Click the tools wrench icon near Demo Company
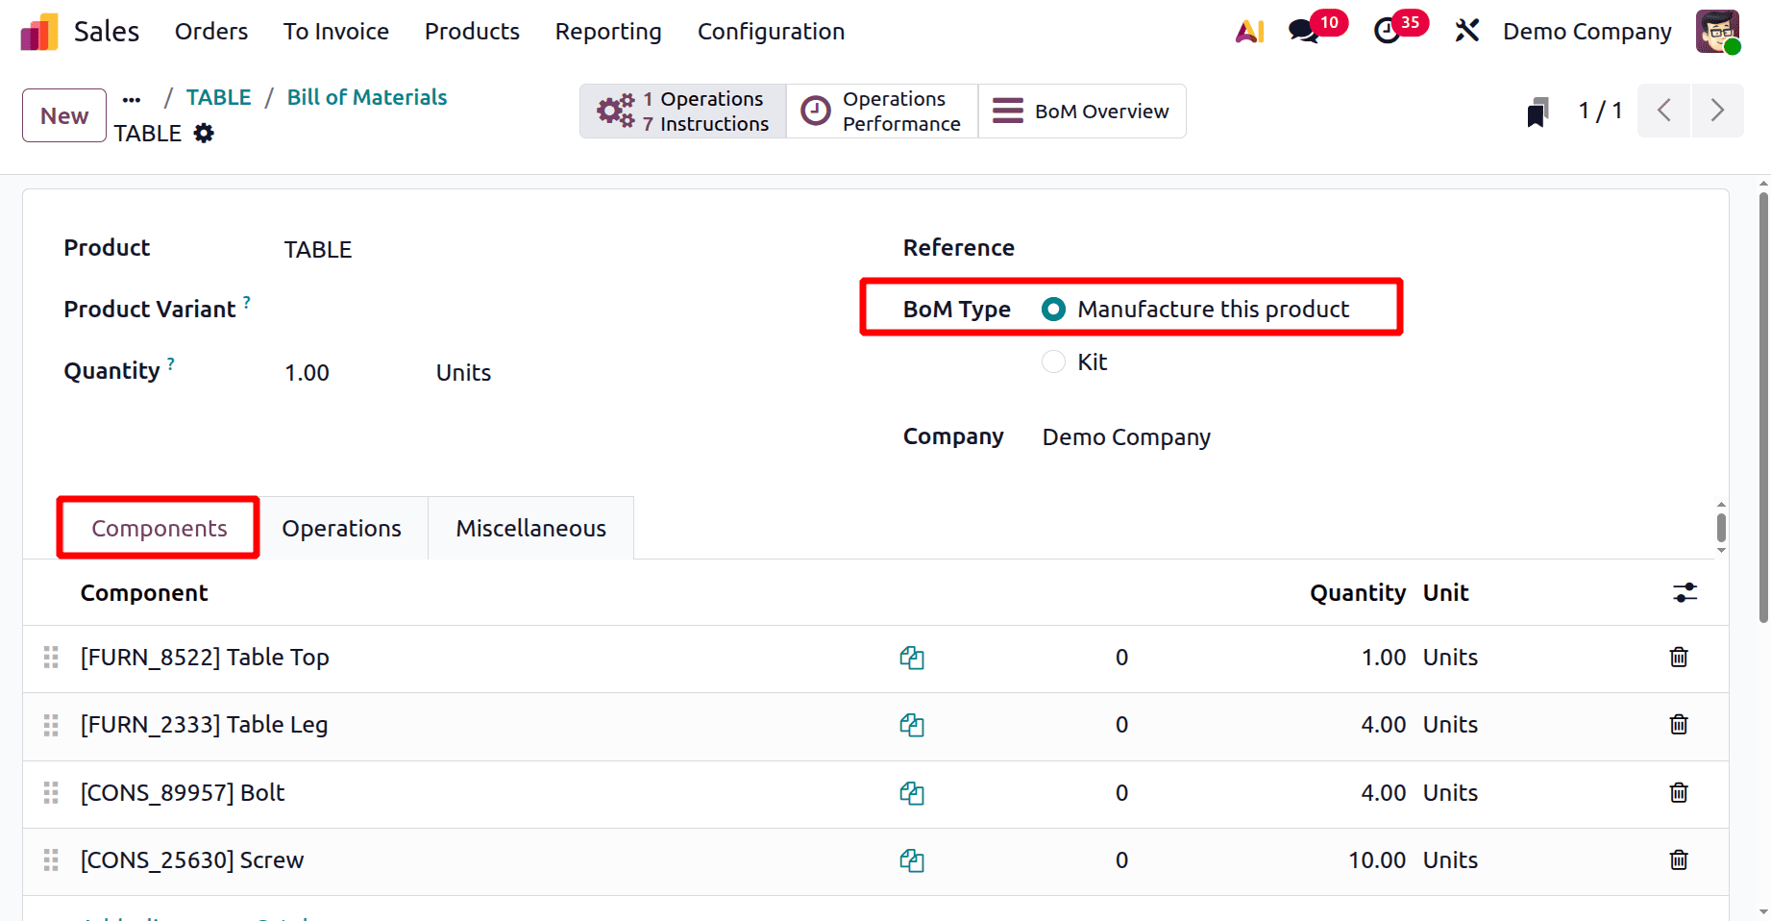 click(1467, 30)
